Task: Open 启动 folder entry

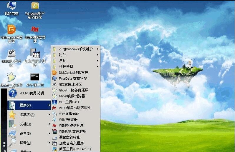Action: [x=75, y=61]
